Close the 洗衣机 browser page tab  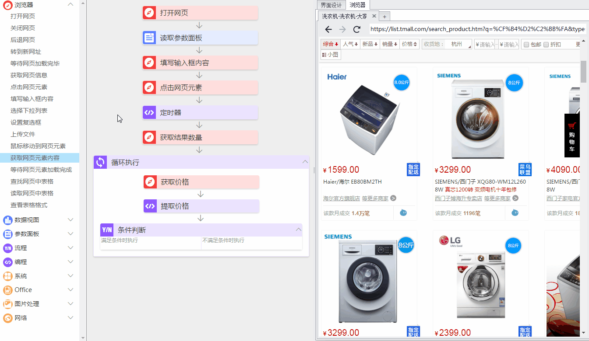point(374,16)
